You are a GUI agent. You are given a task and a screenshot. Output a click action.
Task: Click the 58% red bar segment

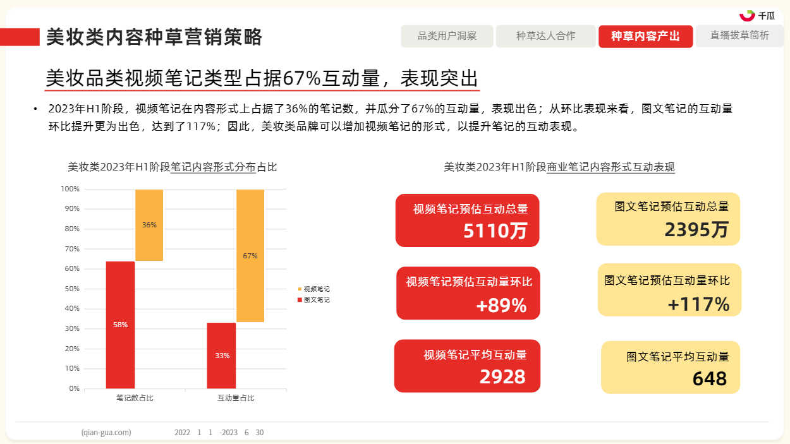(120, 325)
